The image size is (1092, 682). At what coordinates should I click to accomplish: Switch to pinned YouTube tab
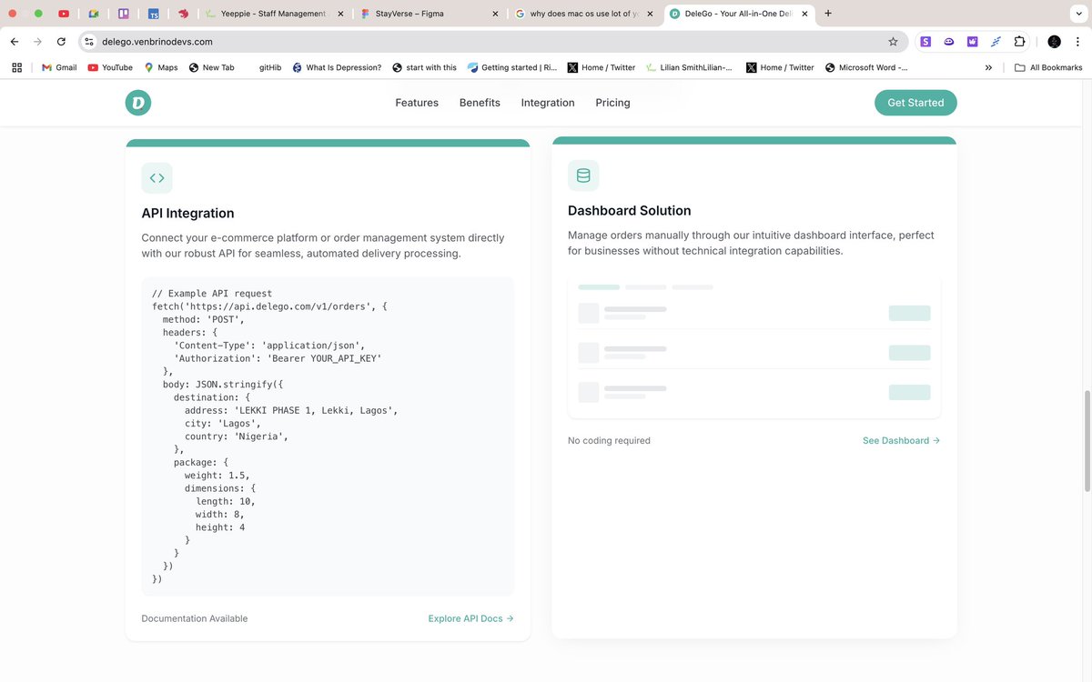point(63,14)
